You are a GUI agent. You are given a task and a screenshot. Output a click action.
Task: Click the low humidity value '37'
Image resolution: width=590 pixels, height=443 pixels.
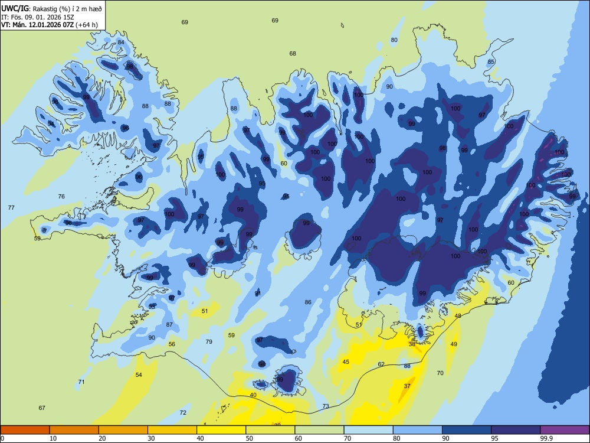click(407, 386)
